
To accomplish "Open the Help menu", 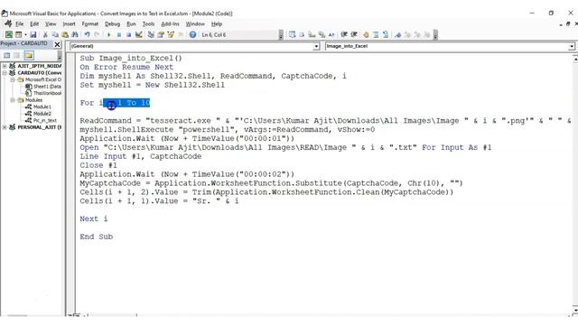I will tap(217, 24).
